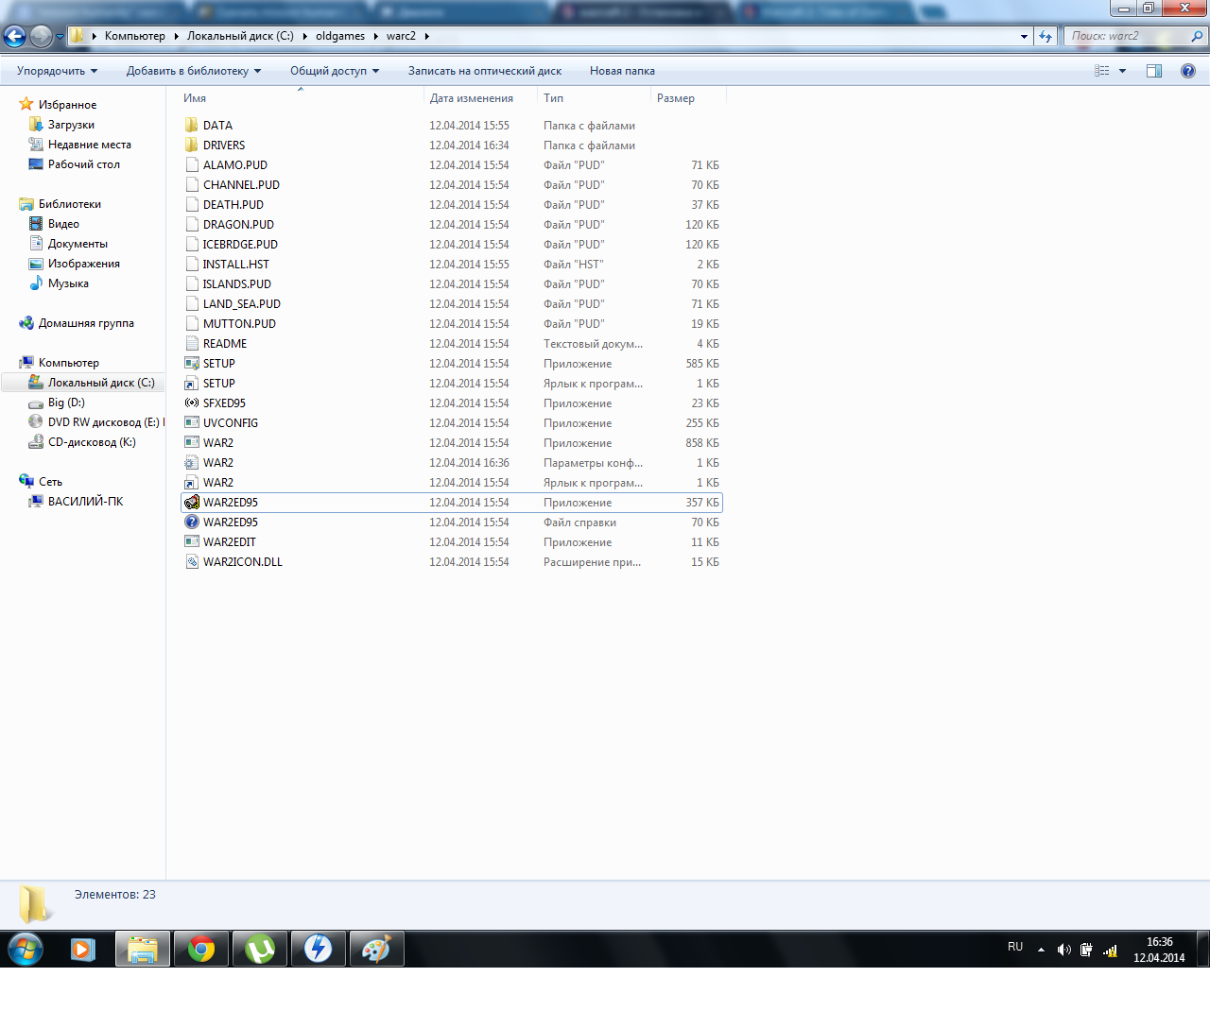The image size is (1227, 1011).
Task: Open uTorrent from taskbar
Action: click(260, 949)
